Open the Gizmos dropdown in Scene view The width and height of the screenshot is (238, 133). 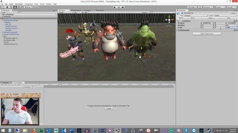click(x=145, y=12)
